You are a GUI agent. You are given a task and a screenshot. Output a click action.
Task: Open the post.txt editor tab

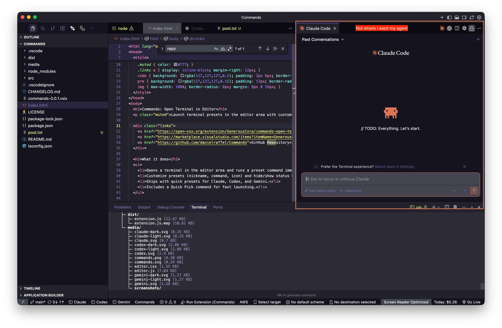229,29
